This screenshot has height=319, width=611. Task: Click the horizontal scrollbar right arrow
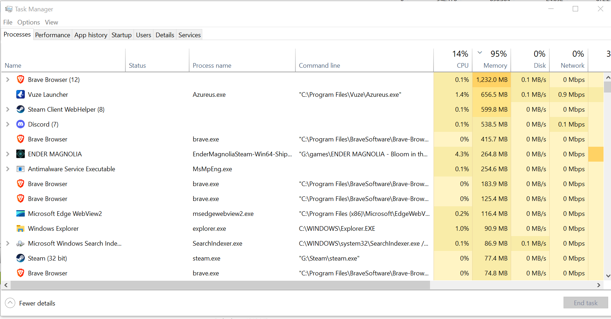(599, 285)
